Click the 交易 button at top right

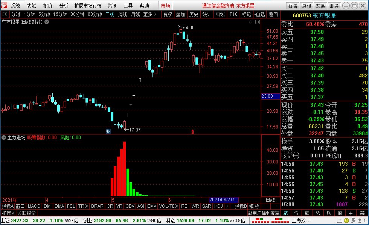[320, 6]
